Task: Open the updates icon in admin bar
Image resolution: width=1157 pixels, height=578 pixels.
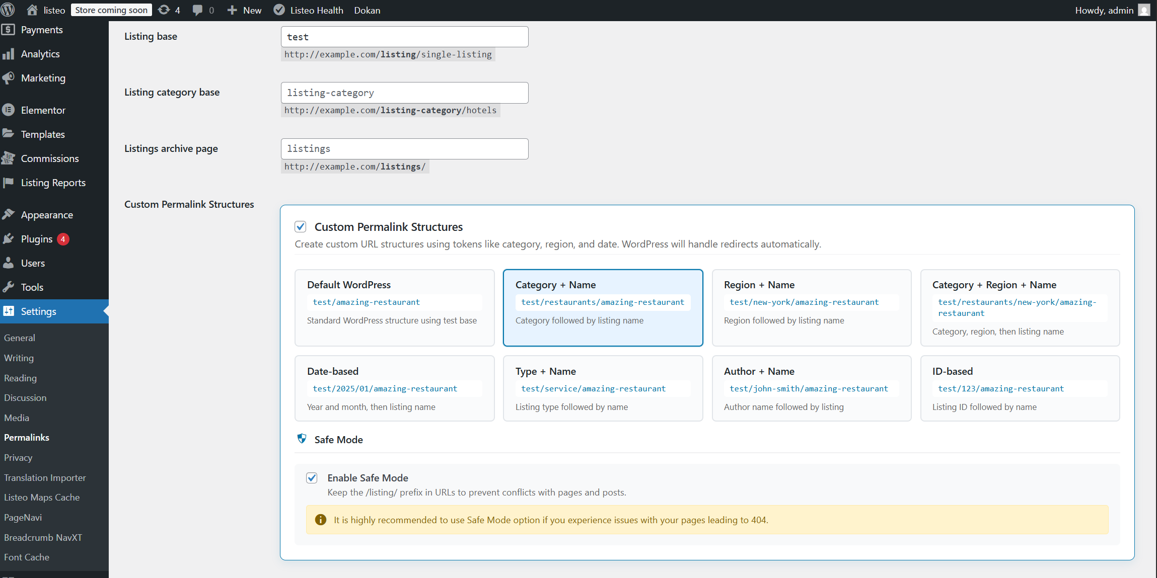Action: [x=164, y=10]
